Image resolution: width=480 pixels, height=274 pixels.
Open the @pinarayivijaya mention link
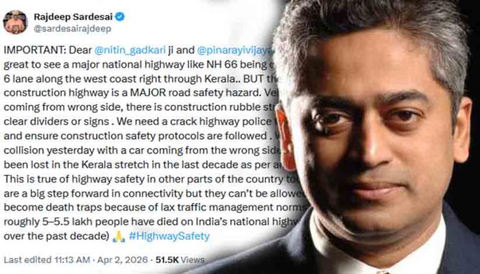[x=235, y=51]
